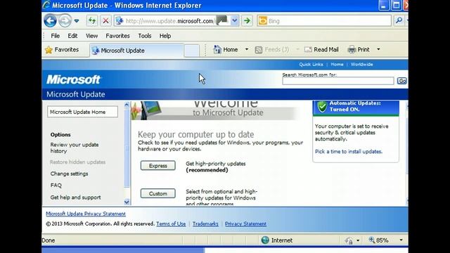Viewport: 450px width, 253px height.
Task: Click the Forward navigation arrow button
Action: (x=65, y=20)
